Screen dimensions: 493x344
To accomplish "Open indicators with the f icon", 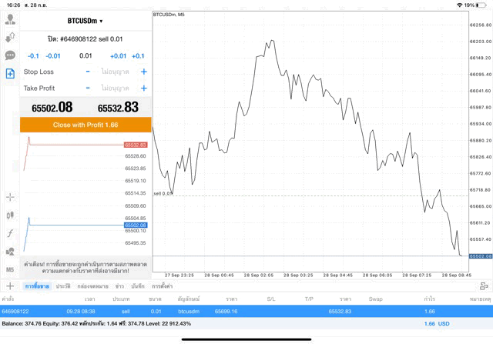I will (10, 233).
